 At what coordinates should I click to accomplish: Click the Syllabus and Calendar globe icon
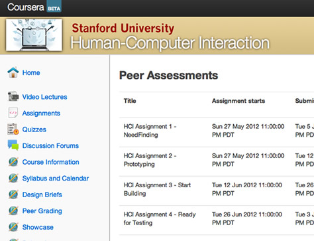[13, 178]
